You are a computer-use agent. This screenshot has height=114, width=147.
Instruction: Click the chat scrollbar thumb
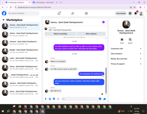[106, 80]
